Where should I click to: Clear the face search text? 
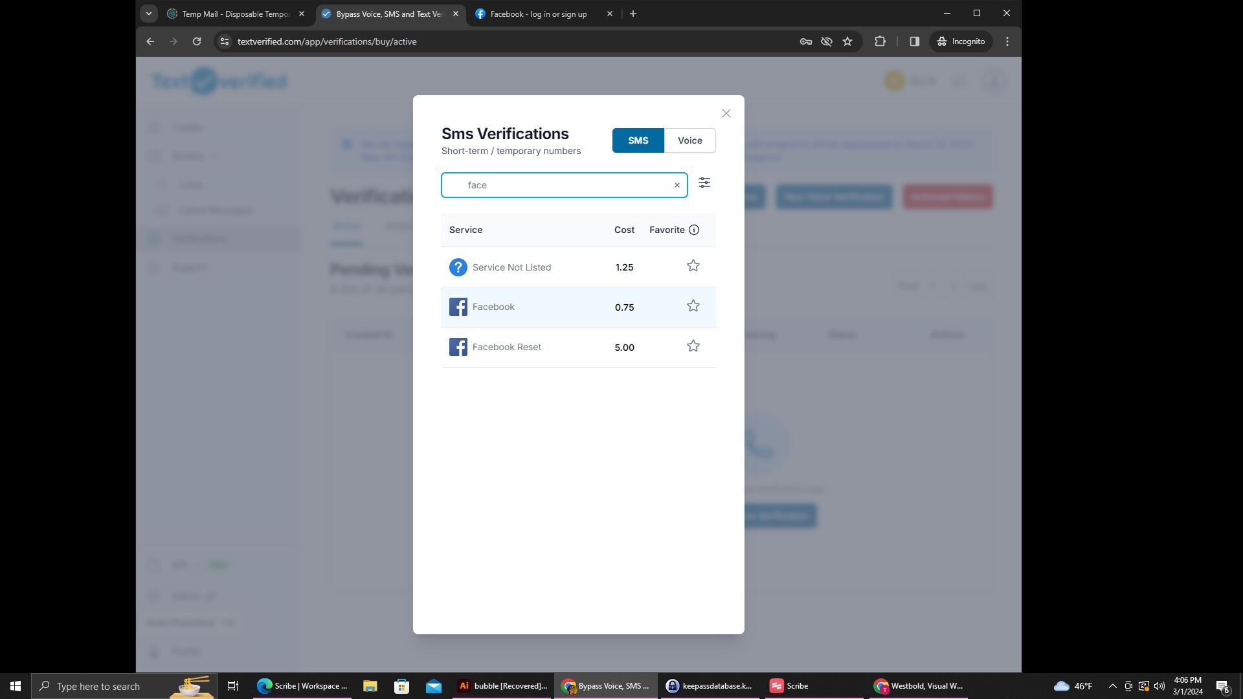pyautogui.click(x=676, y=184)
